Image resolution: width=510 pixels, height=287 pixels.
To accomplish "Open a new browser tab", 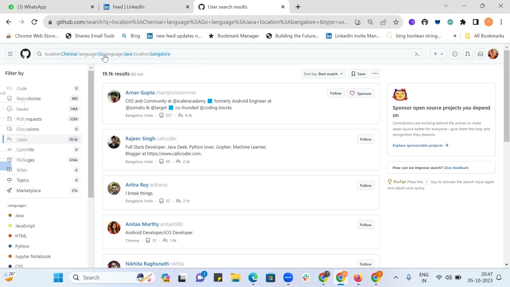I will (x=298, y=7).
